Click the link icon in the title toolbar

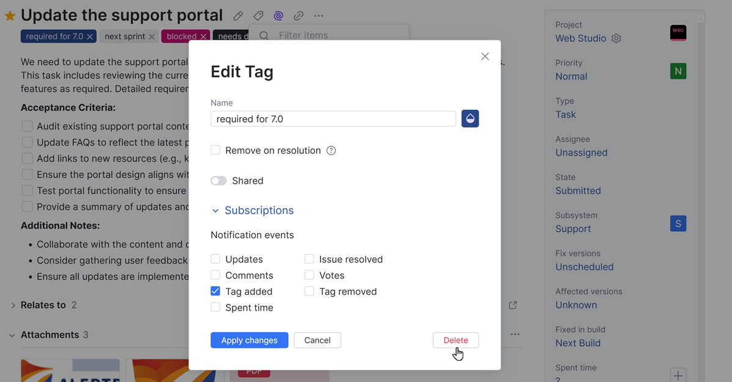pos(298,15)
